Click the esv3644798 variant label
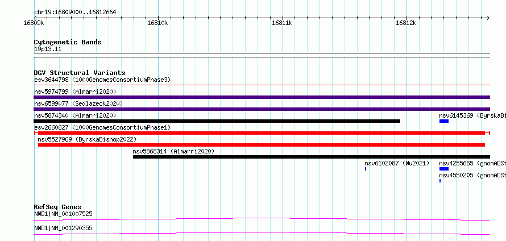This screenshot has width=506, height=241. tap(102, 80)
